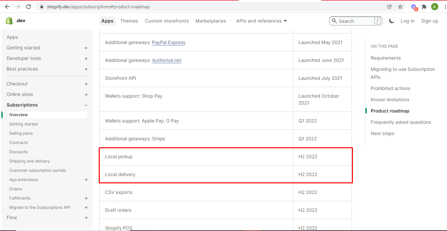Click the browser reload icon

(28, 7)
